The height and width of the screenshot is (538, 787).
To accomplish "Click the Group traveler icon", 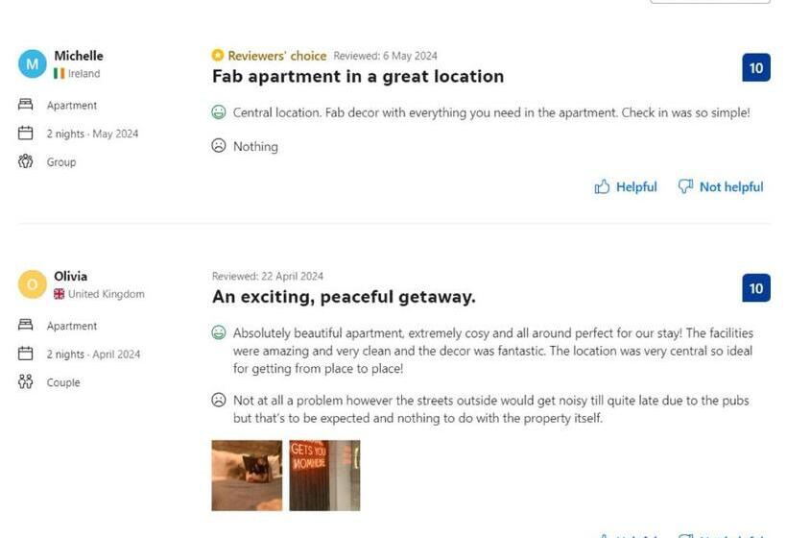I will tap(26, 161).
